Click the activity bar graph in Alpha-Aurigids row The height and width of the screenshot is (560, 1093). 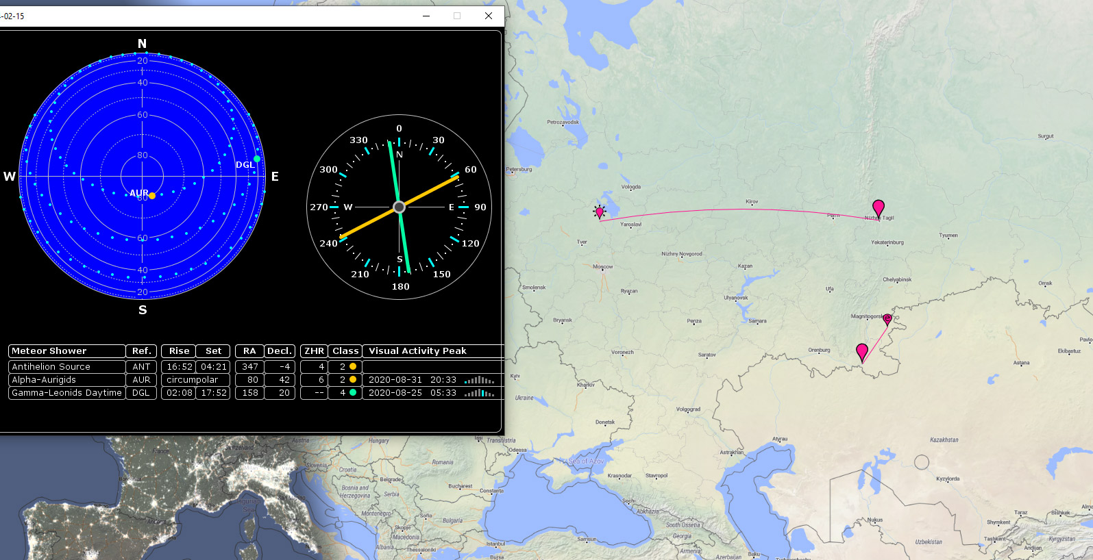[479, 380]
